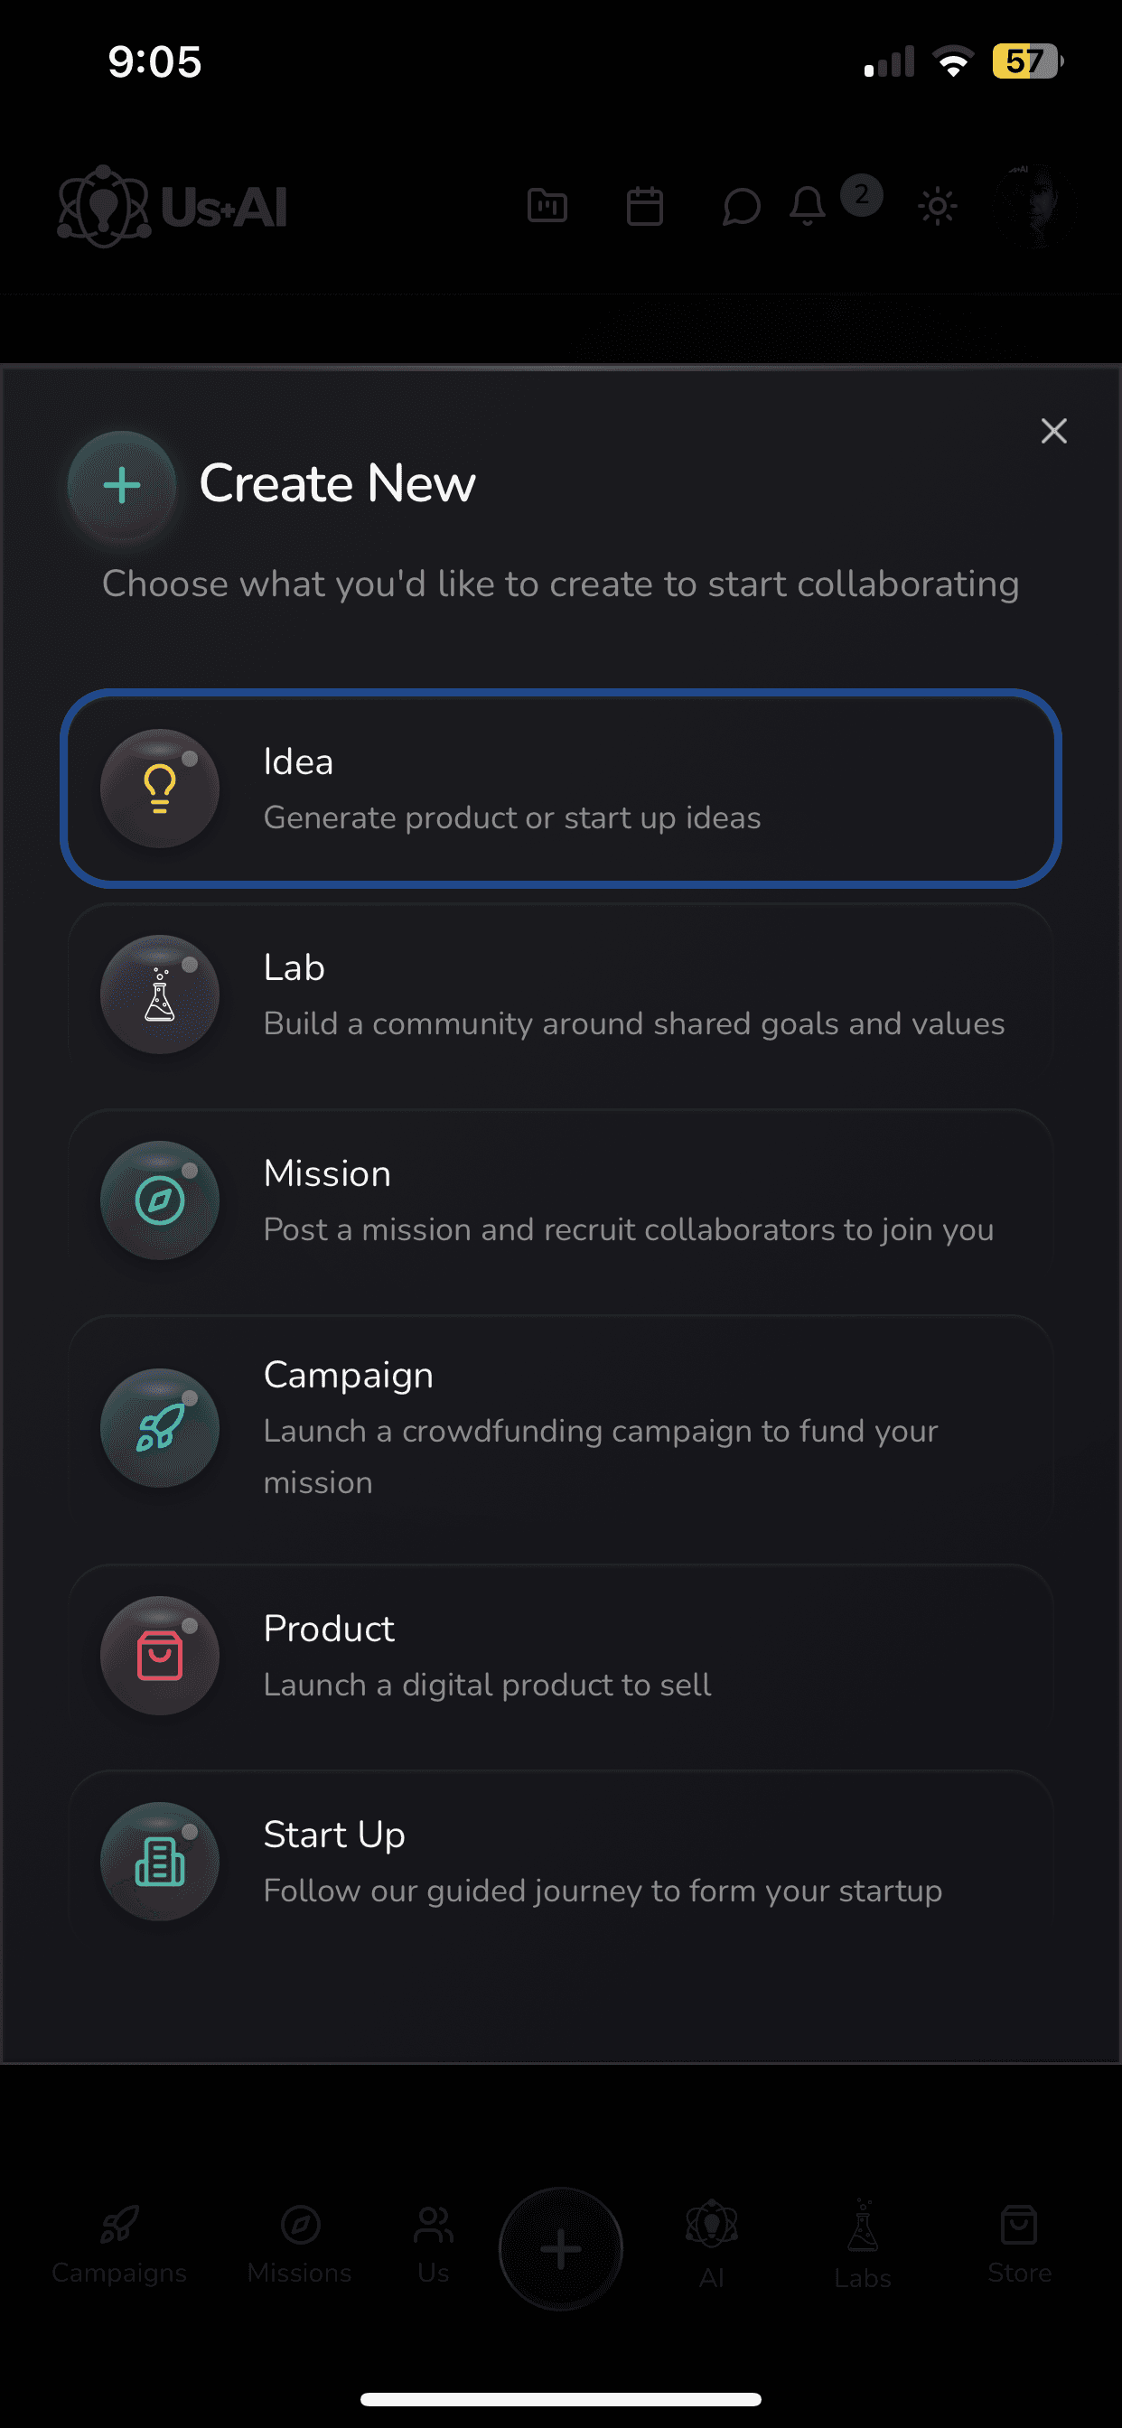This screenshot has width=1122, height=2428.
Task: Open the Product shopping bag icon
Action: (x=159, y=1656)
